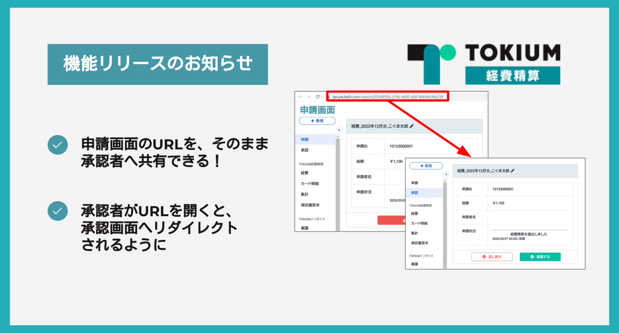Open カード明細 in the front window sidebar

pos(419,223)
